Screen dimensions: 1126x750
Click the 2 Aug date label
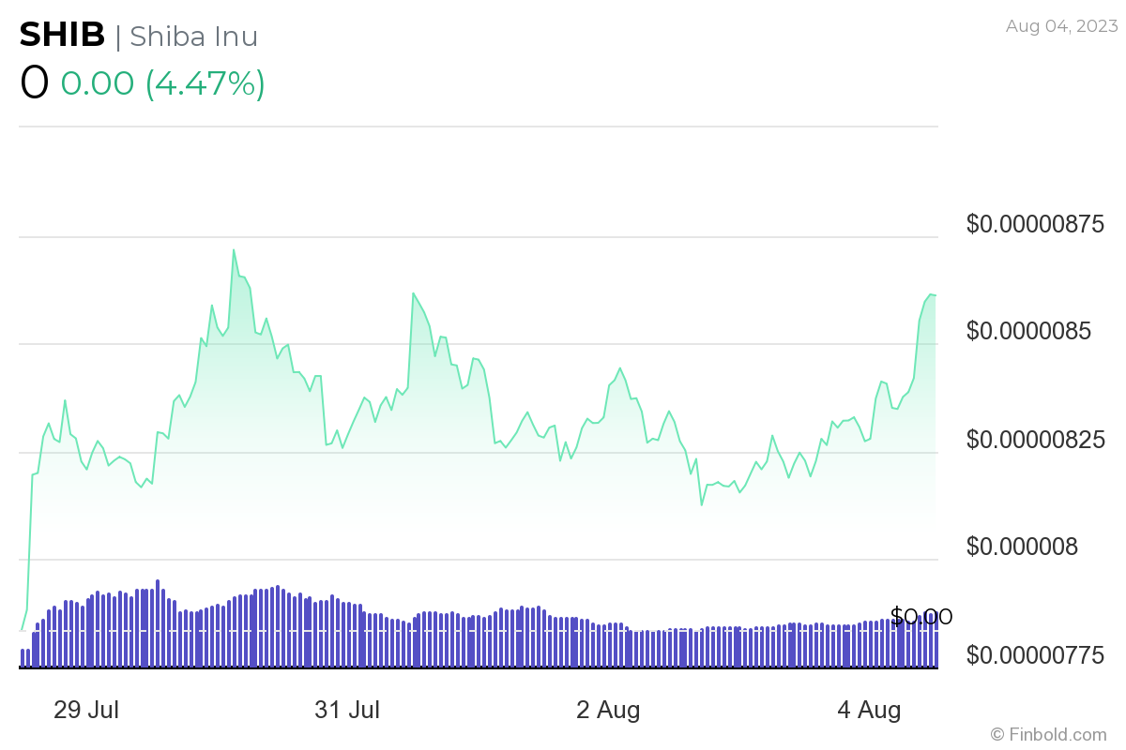[608, 710]
